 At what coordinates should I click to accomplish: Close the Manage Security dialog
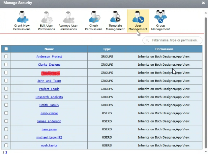(203, 3)
